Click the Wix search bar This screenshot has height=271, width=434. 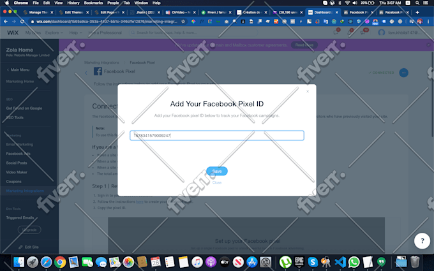tap(193, 33)
